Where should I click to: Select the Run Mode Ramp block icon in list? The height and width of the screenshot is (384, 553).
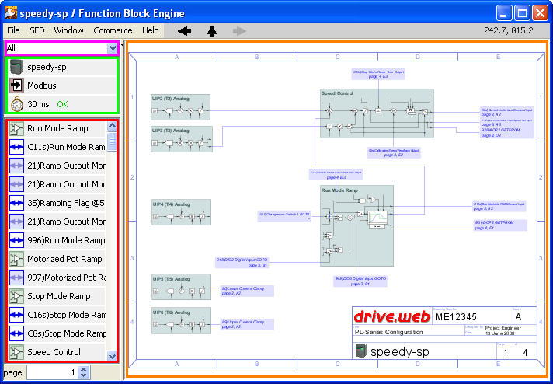point(16,128)
